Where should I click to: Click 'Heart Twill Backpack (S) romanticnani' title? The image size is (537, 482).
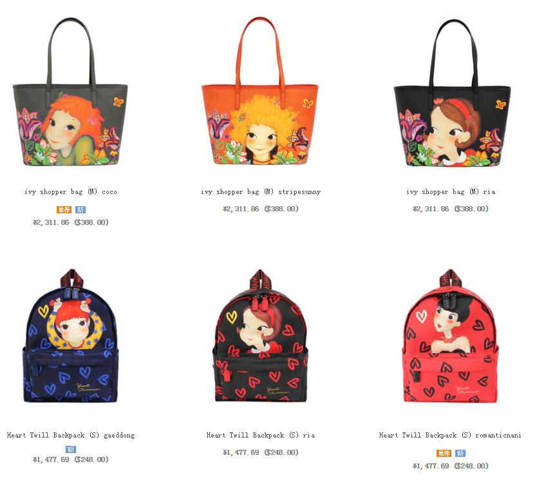coord(450,436)
